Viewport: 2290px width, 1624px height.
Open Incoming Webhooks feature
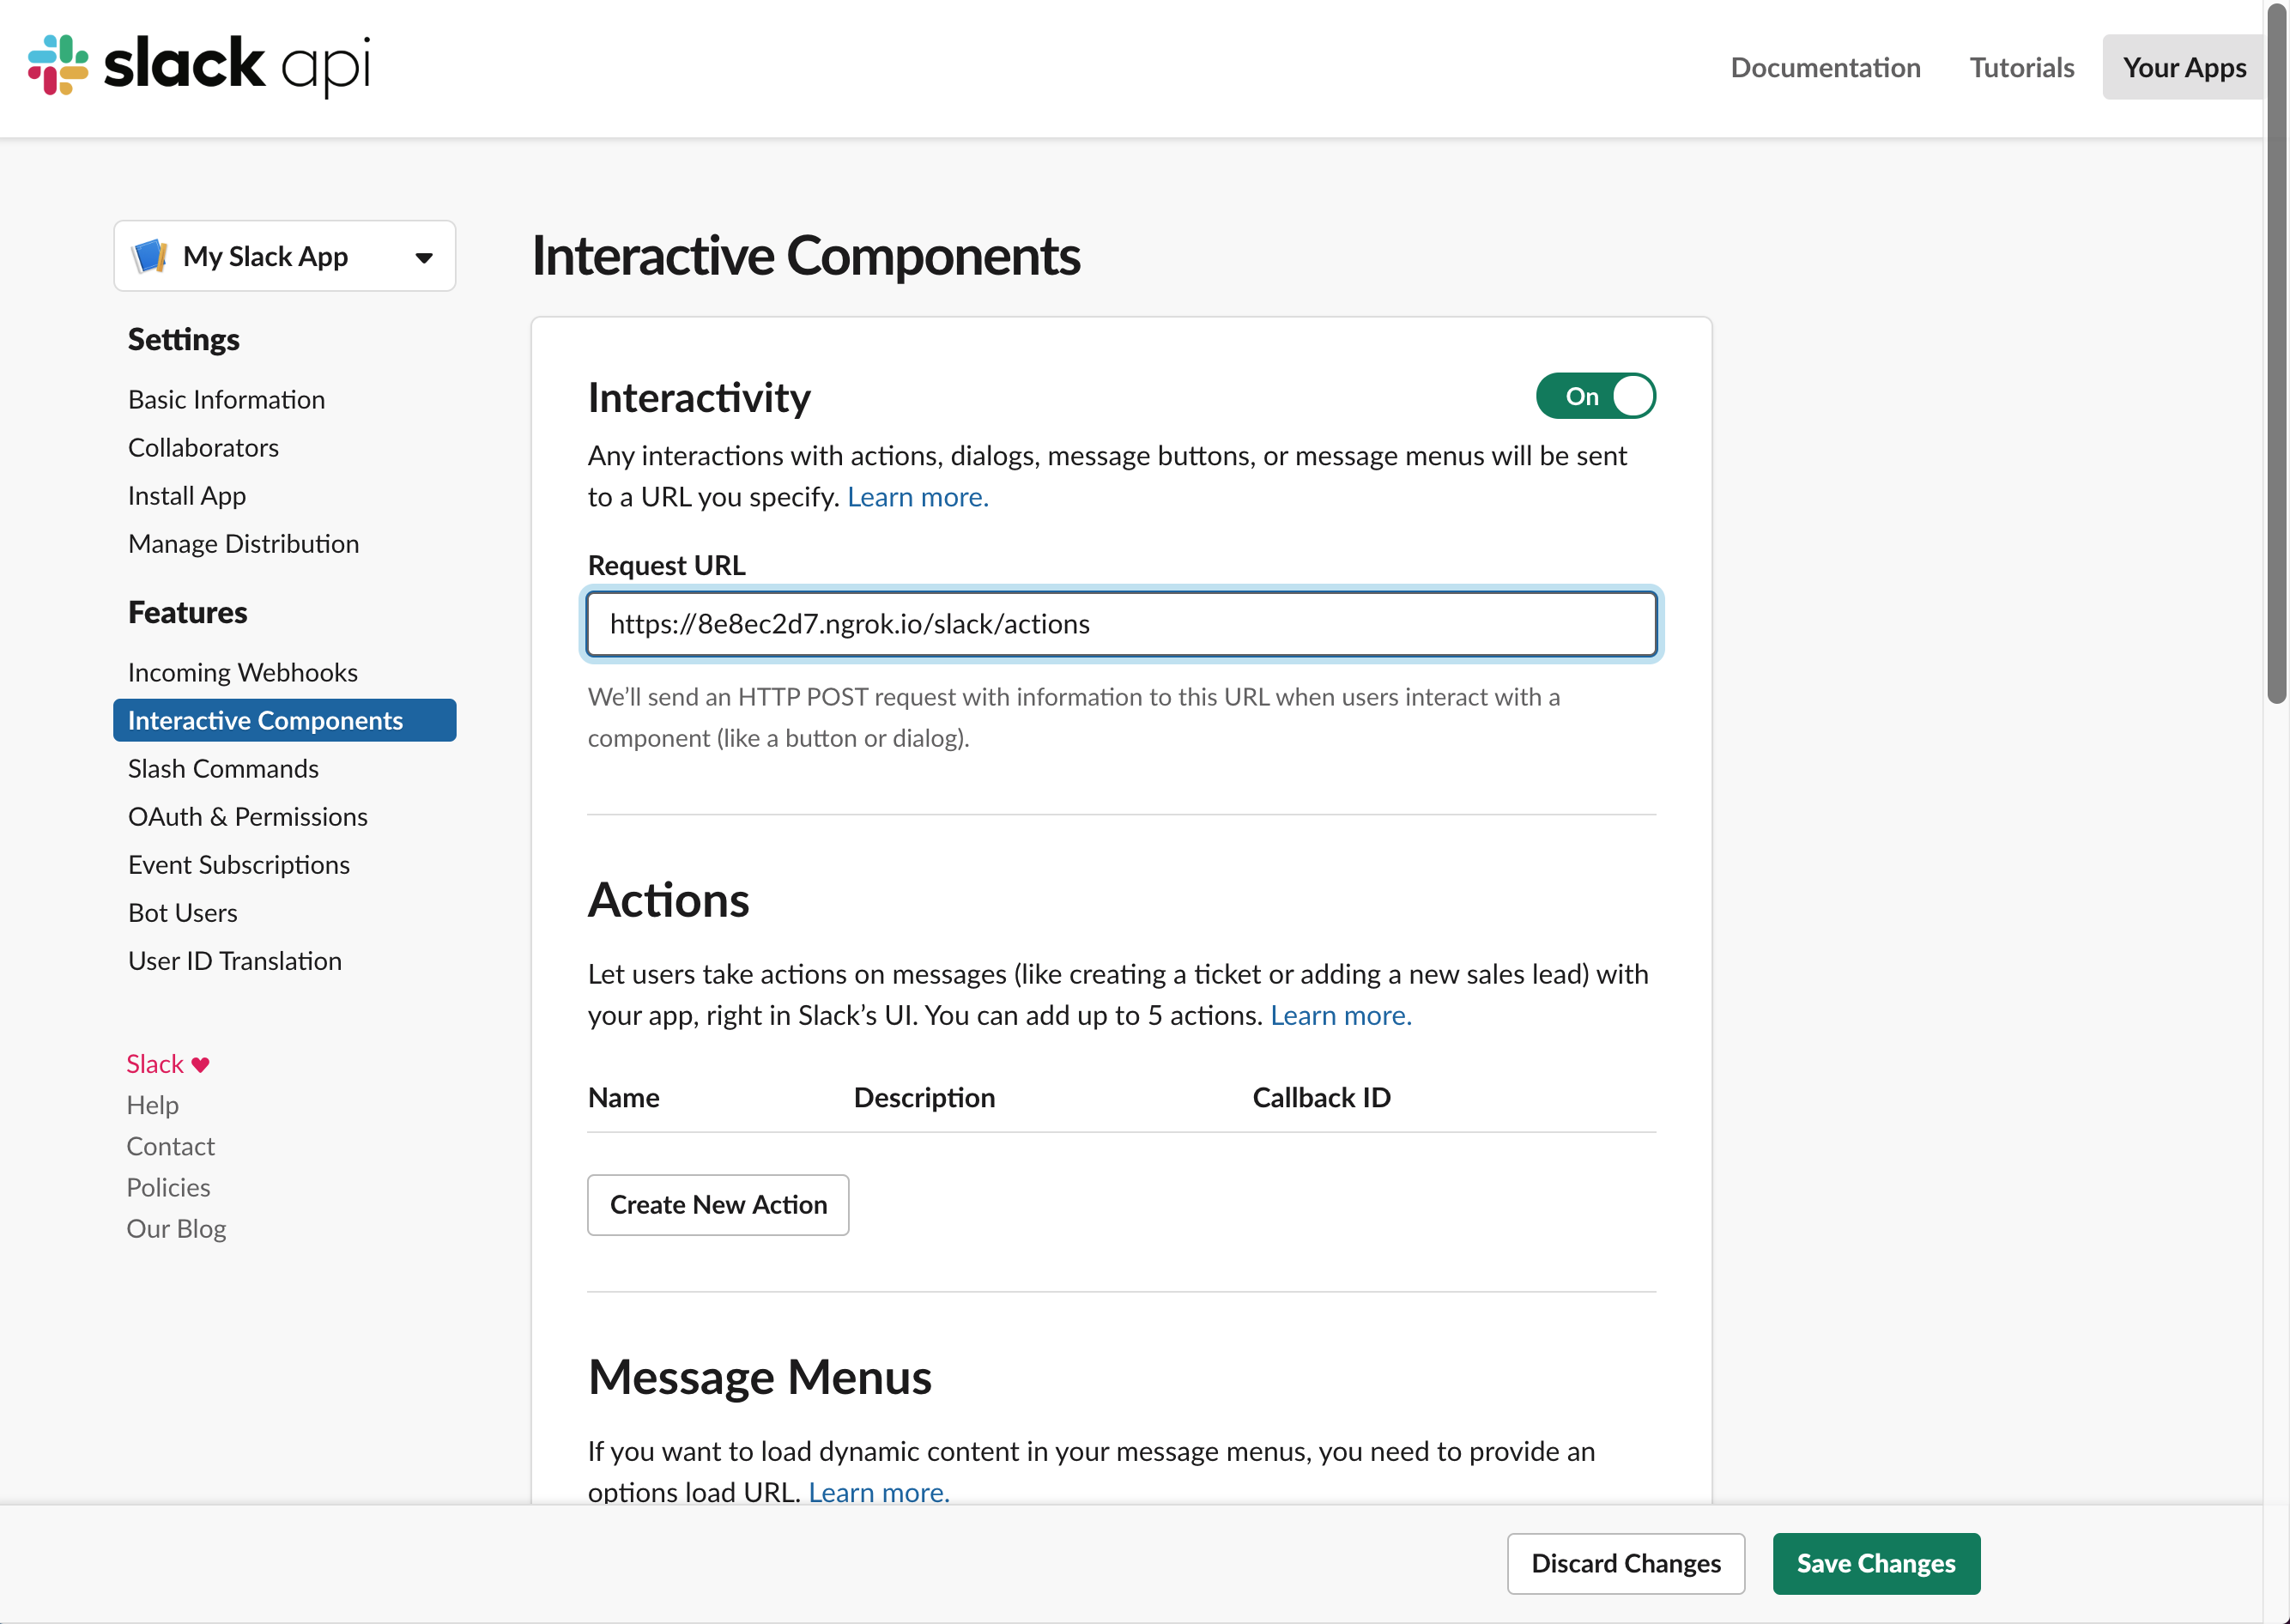tap(243, 671)
